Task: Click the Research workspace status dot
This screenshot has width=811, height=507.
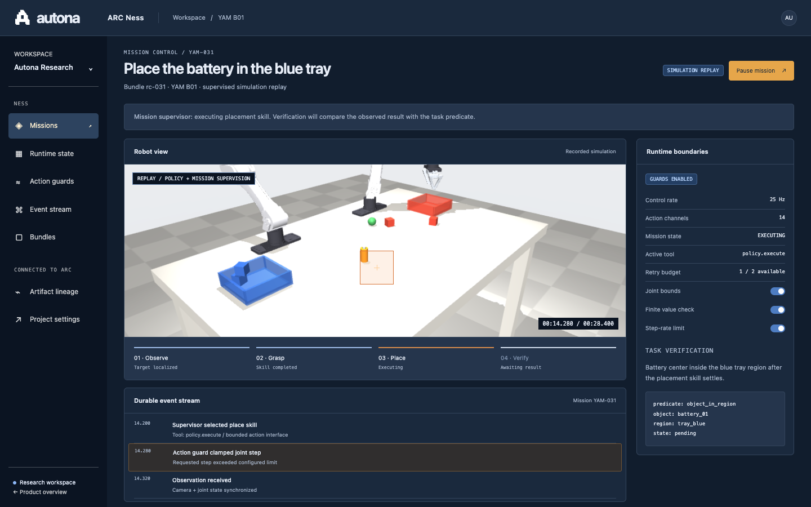Action: pos(15,483)
